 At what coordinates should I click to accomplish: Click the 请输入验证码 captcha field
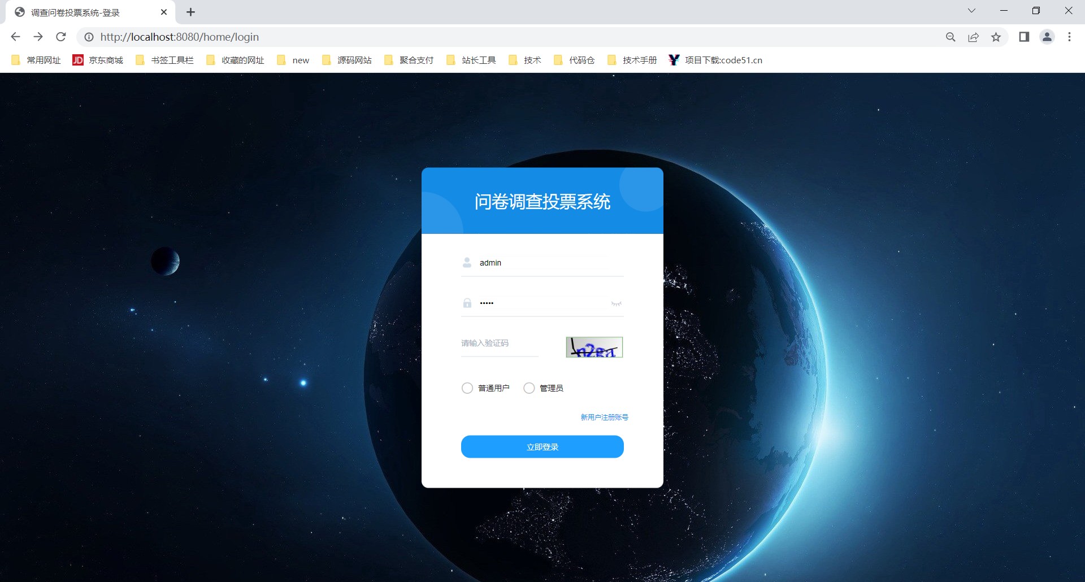point(500,343)
